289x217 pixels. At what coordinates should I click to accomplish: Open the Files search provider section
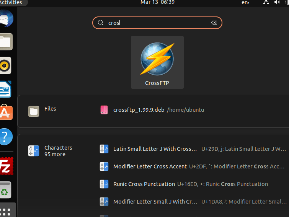[x=42, y=111]
